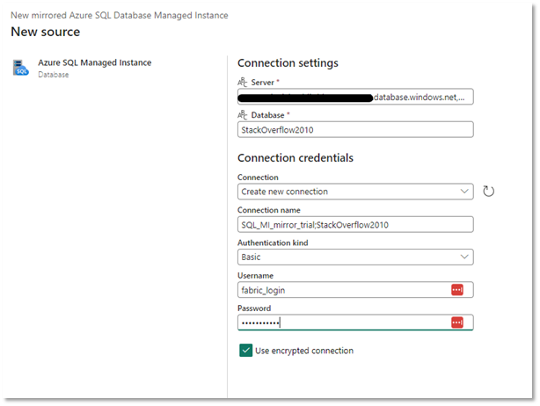
Task: Click the New source heading
Action: (46, 32)
